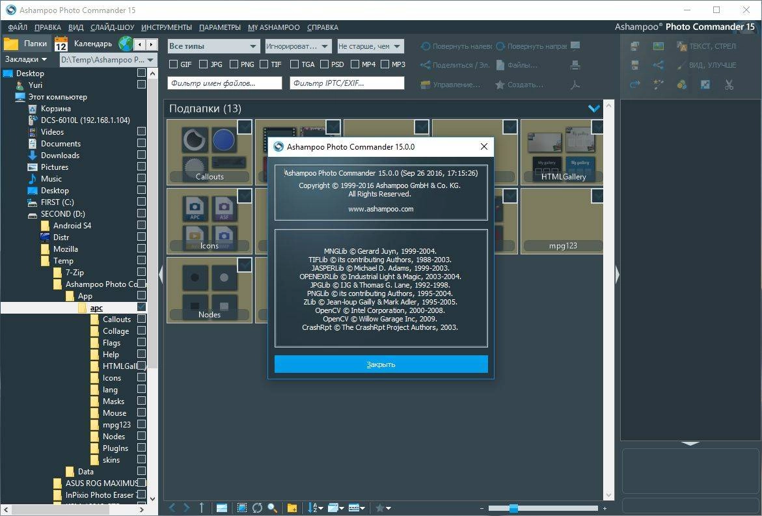Viewport: 762px width, 516px height.
Task: Open the www.ashampoo.com link in the dialog
Action: (x=381, y=209)
